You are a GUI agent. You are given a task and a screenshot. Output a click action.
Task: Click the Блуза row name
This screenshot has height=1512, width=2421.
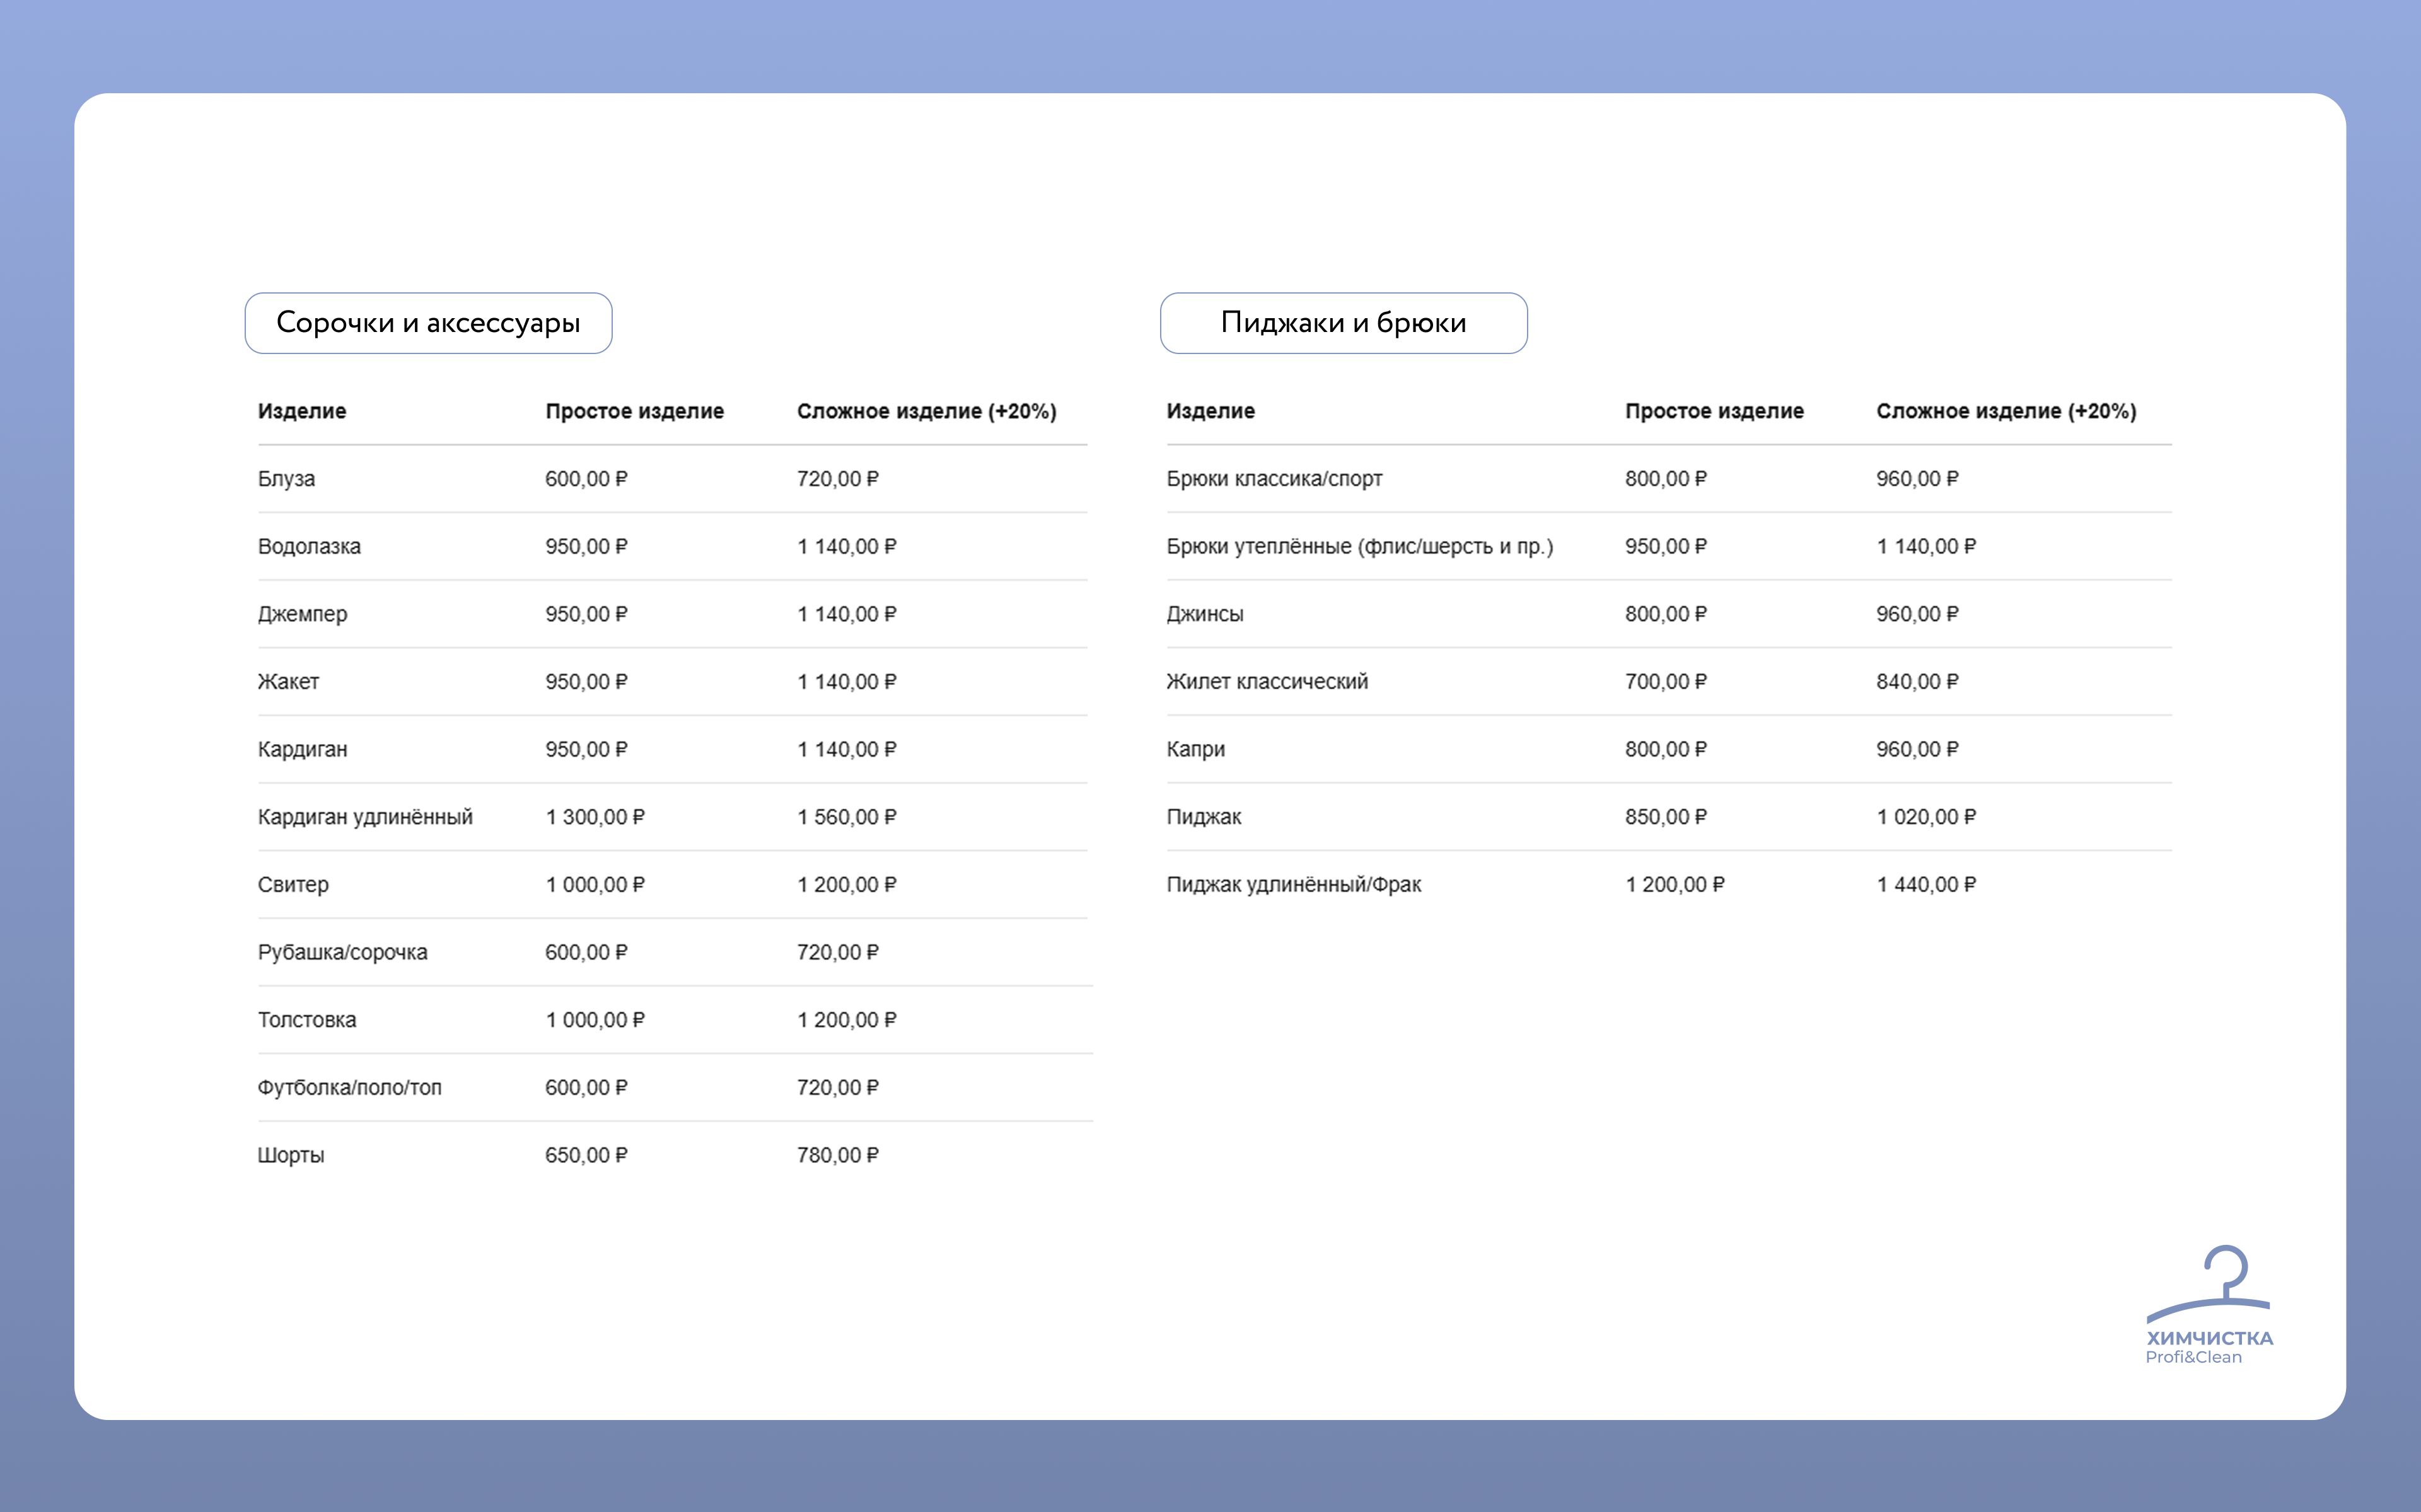tap(286, 479)
